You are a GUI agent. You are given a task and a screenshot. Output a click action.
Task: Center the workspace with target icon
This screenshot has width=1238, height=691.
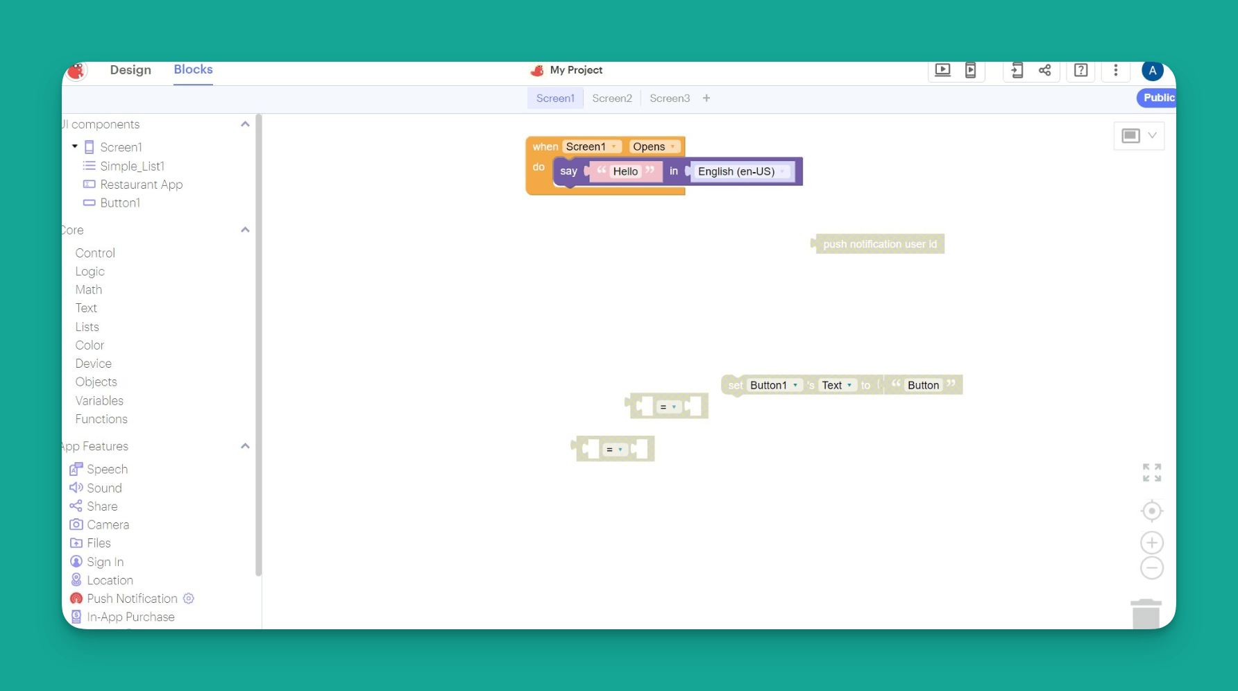click(x=1152, y=511)
